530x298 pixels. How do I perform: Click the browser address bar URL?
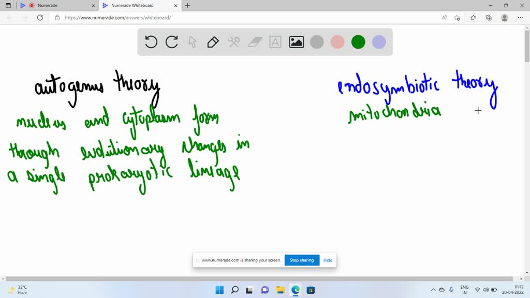pos(118,18)
